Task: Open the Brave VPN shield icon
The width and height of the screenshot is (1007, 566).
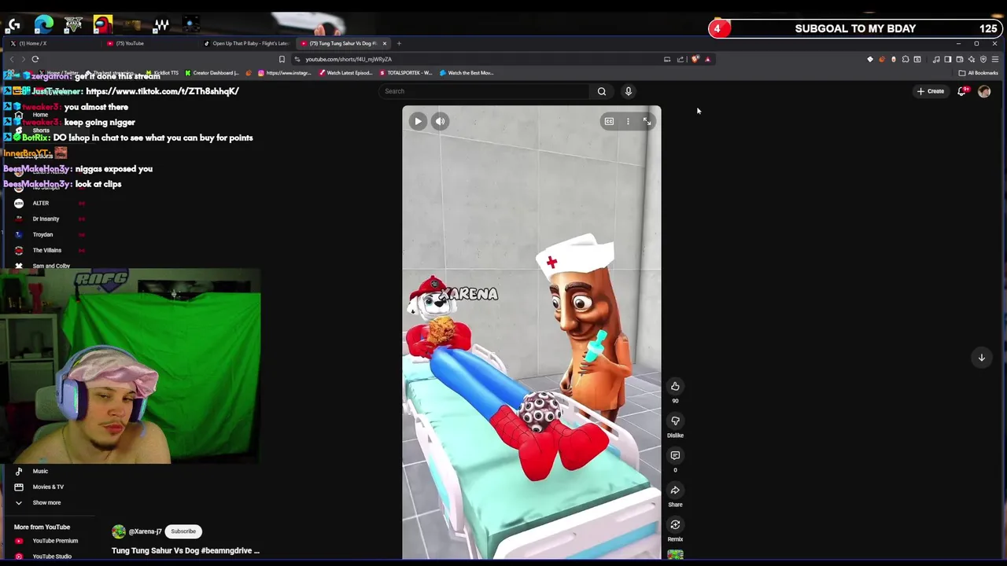Action: coord(983,59)
